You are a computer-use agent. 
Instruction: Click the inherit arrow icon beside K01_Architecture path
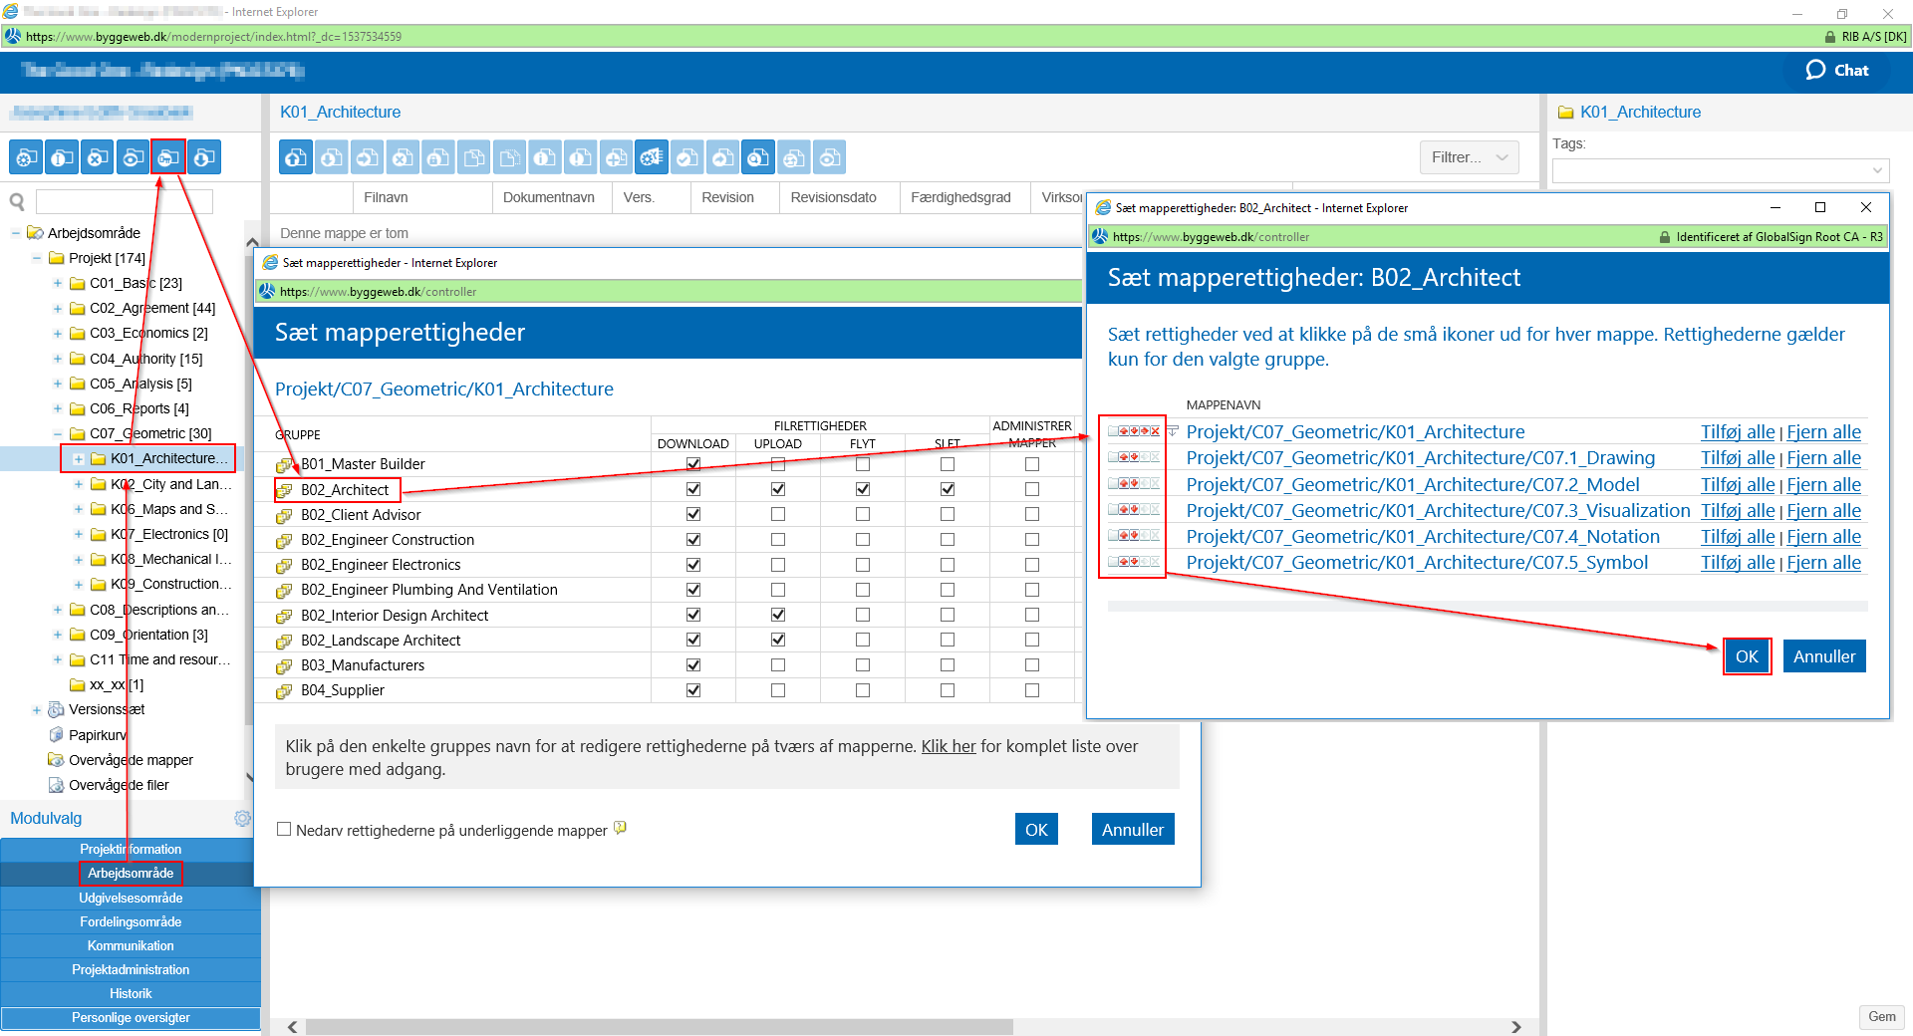pos(1173,431)
